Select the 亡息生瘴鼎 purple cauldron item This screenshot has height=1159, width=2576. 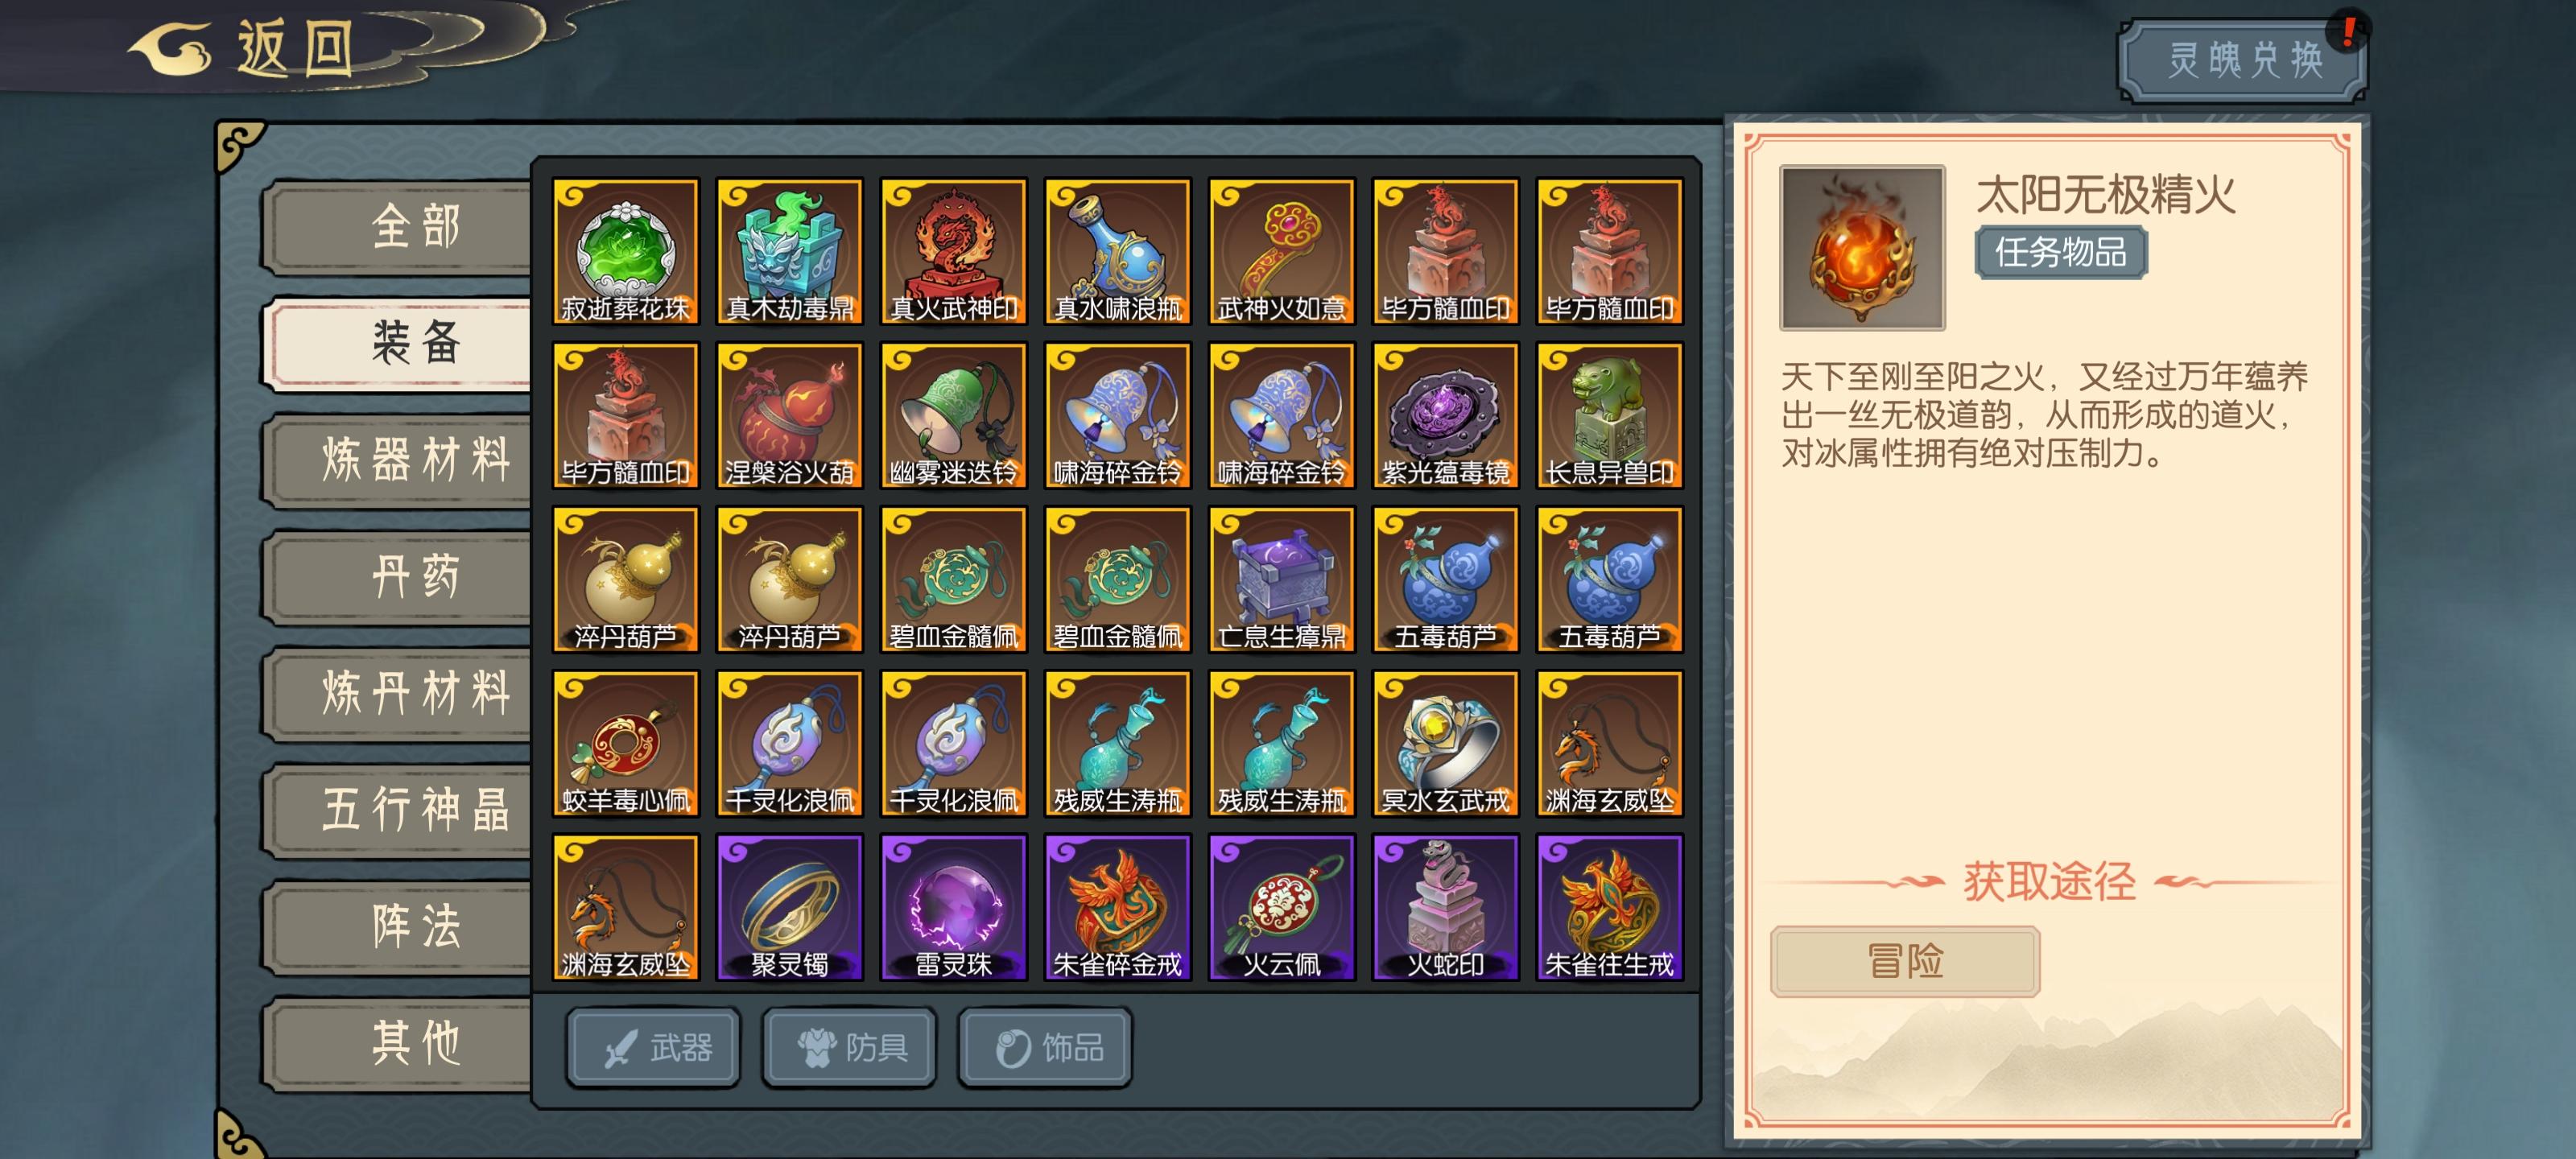coord(1281,579)
